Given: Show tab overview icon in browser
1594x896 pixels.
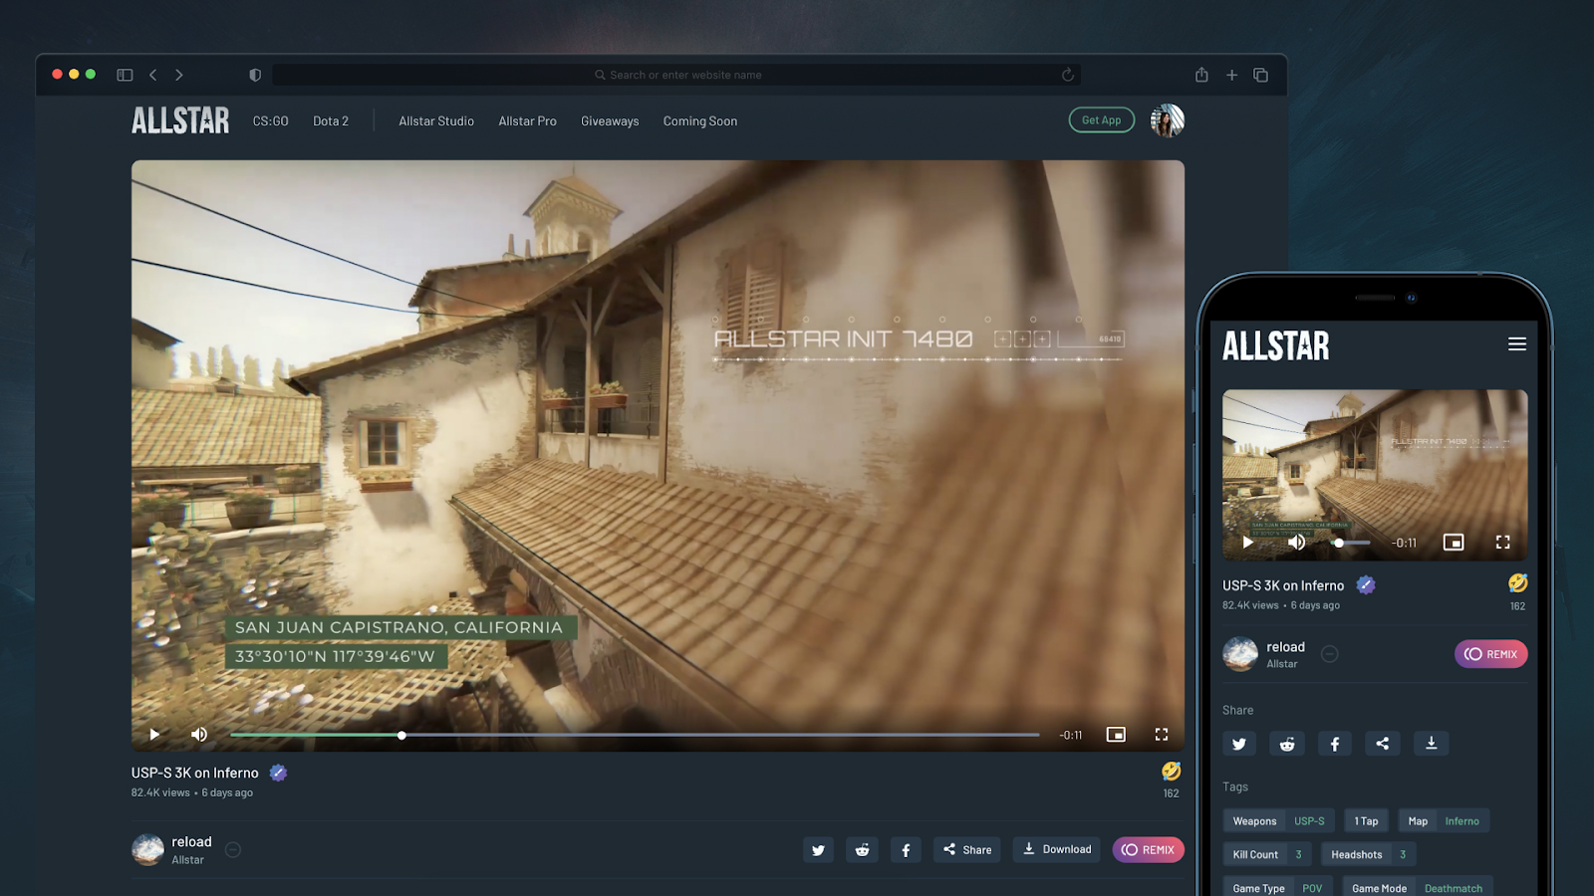Looking at the screenshot, I should (1260, 75).
